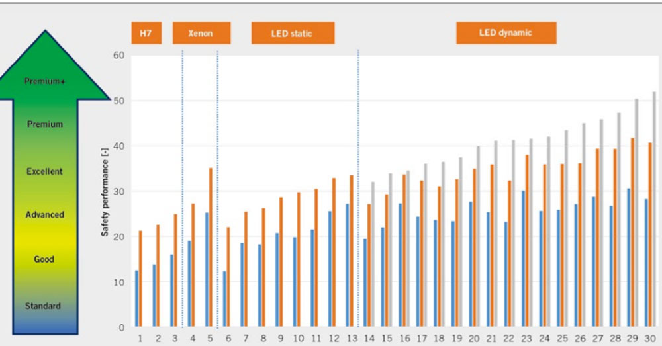Click the orange bar for headlamp 29
Screen dimensions: 662x346
pos(632,232)
